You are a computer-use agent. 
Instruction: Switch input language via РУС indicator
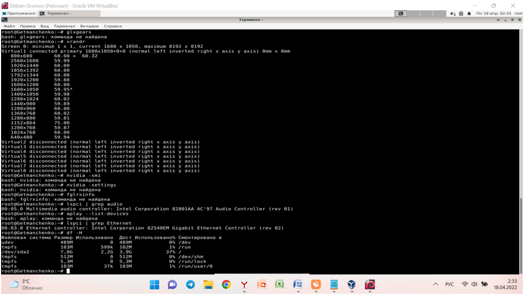450,284
